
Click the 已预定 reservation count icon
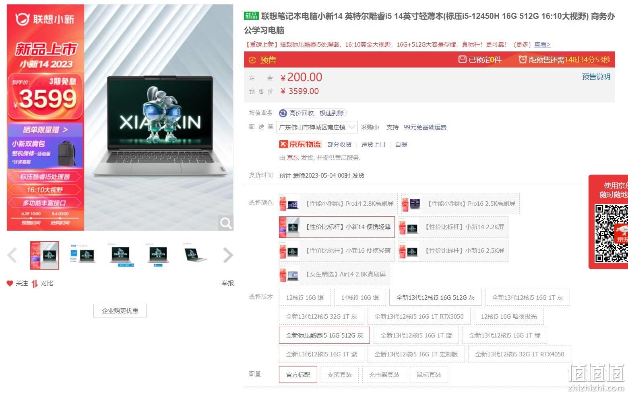(x=463, y=59)
